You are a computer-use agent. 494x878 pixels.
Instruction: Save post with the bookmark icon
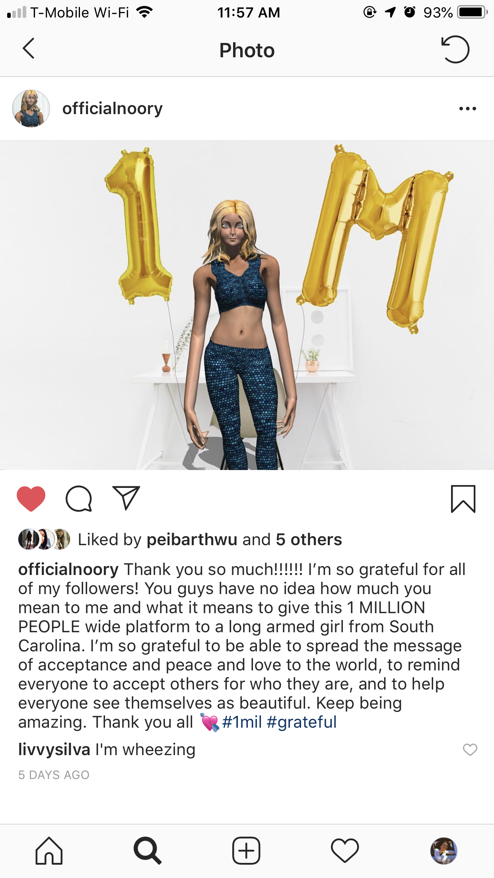point(463,499)
